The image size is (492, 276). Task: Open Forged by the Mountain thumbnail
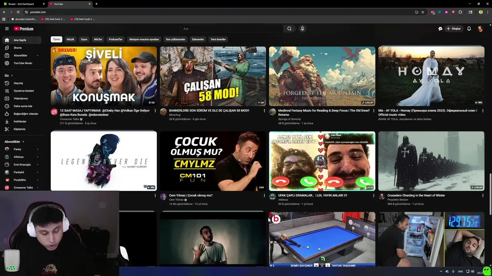pyautogui.click(x=322, y=76)
